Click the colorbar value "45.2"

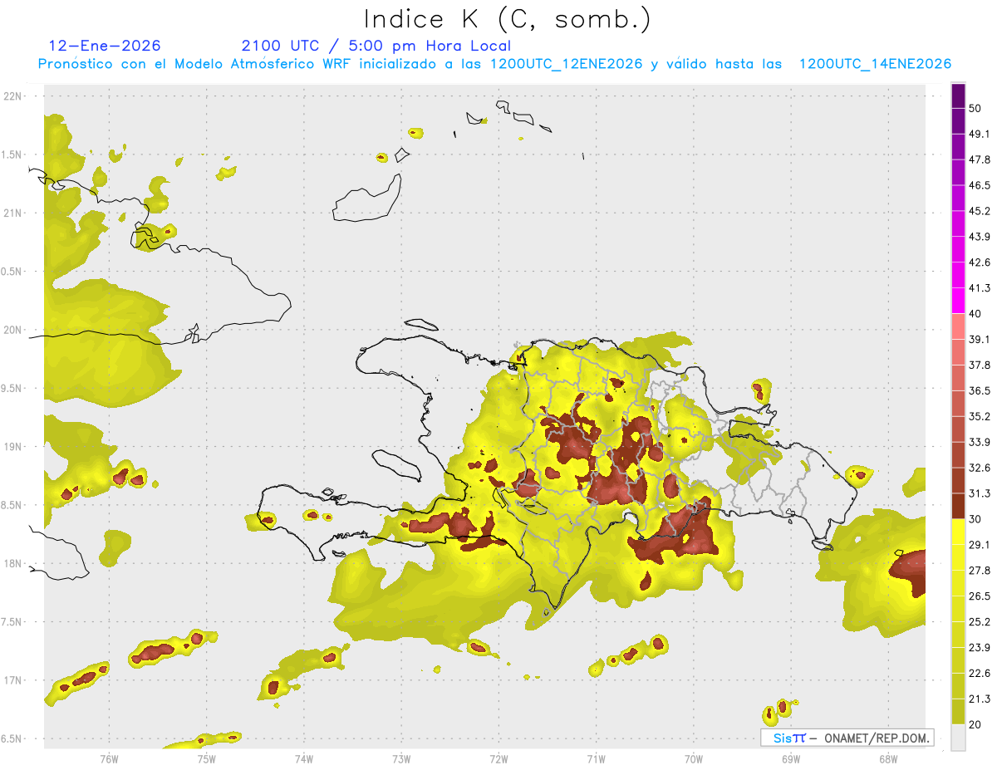[x=980, y=211]
